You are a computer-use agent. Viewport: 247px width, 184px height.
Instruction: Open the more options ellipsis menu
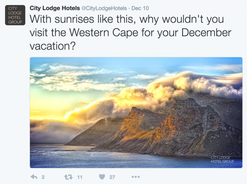coord(136,177)
